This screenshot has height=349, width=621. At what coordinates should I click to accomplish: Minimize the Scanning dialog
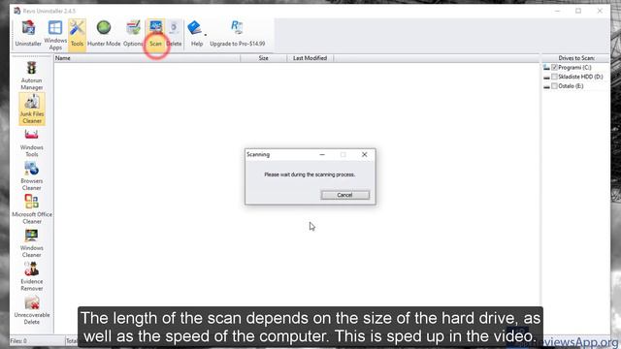click(x=322, y=154)
